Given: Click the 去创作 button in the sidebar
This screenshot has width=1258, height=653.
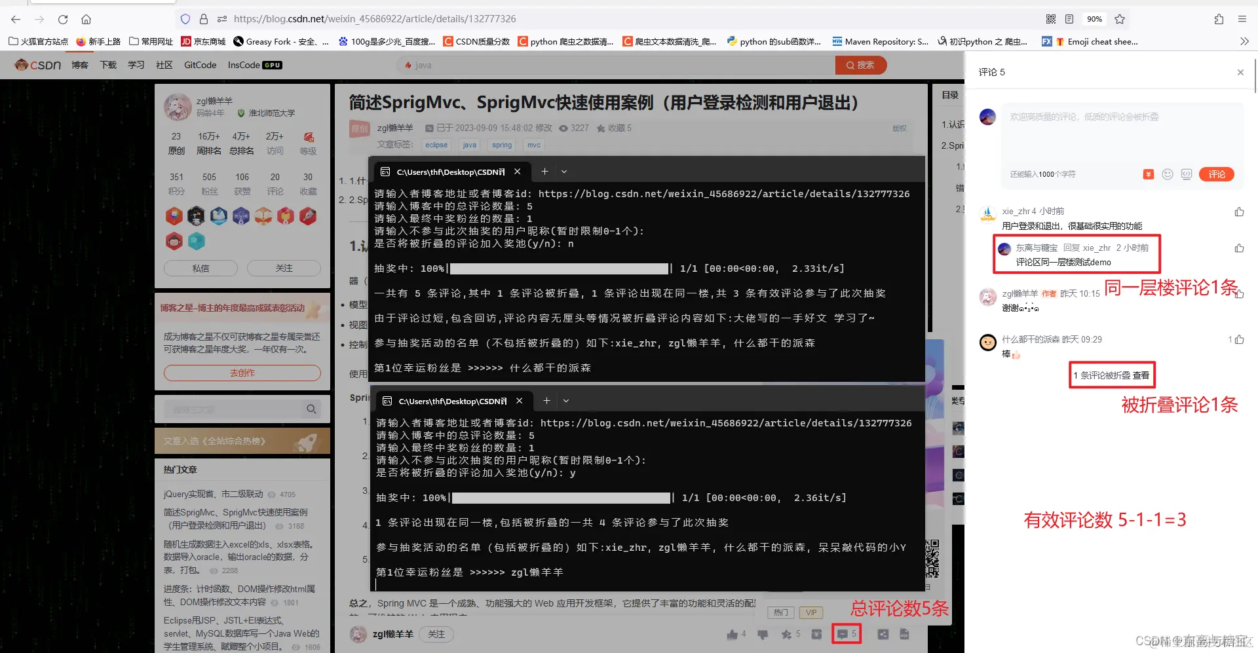Looking at the screenshot, I should 242,372.
